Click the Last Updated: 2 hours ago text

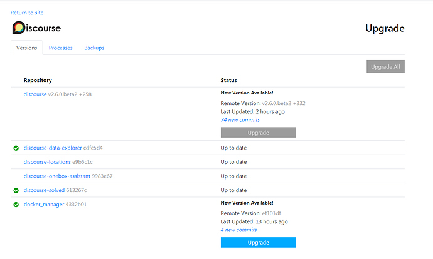point(252,111)
